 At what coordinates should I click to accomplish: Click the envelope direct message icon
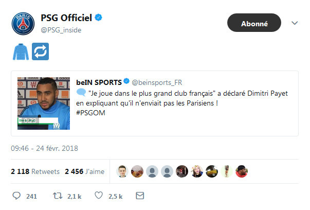point(139,196)
